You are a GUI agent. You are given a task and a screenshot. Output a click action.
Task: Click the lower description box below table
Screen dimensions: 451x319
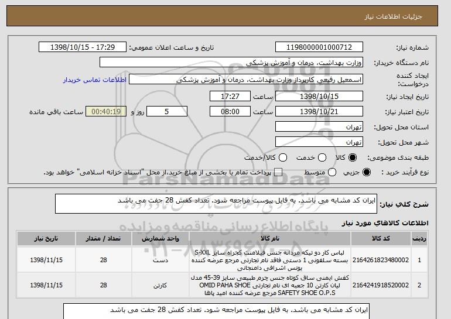point(216,311)
